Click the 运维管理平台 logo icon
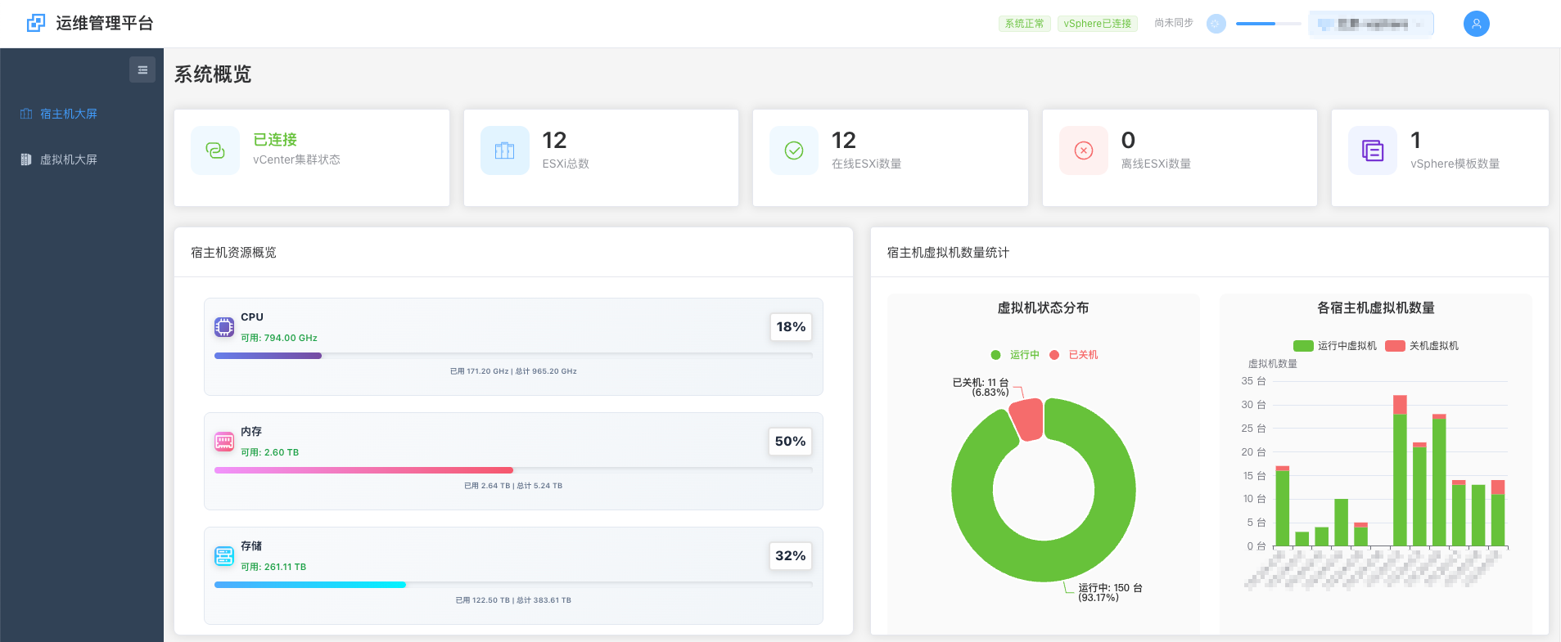Viewport: 1561px width, 642px height. (x=36, y=23)
